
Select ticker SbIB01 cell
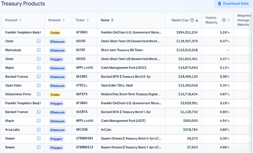[82, 76]
